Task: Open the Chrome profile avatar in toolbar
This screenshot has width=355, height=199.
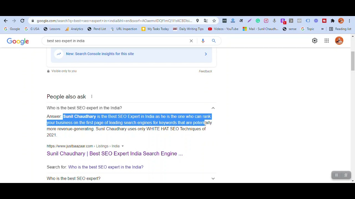Action: [341, 21]
